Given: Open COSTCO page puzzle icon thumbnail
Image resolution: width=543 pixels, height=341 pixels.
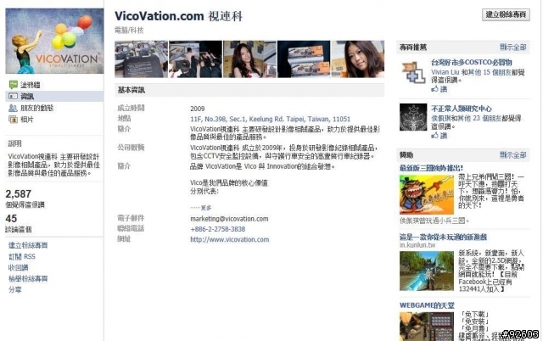Looking at the screenshot, I should (413, 72).
